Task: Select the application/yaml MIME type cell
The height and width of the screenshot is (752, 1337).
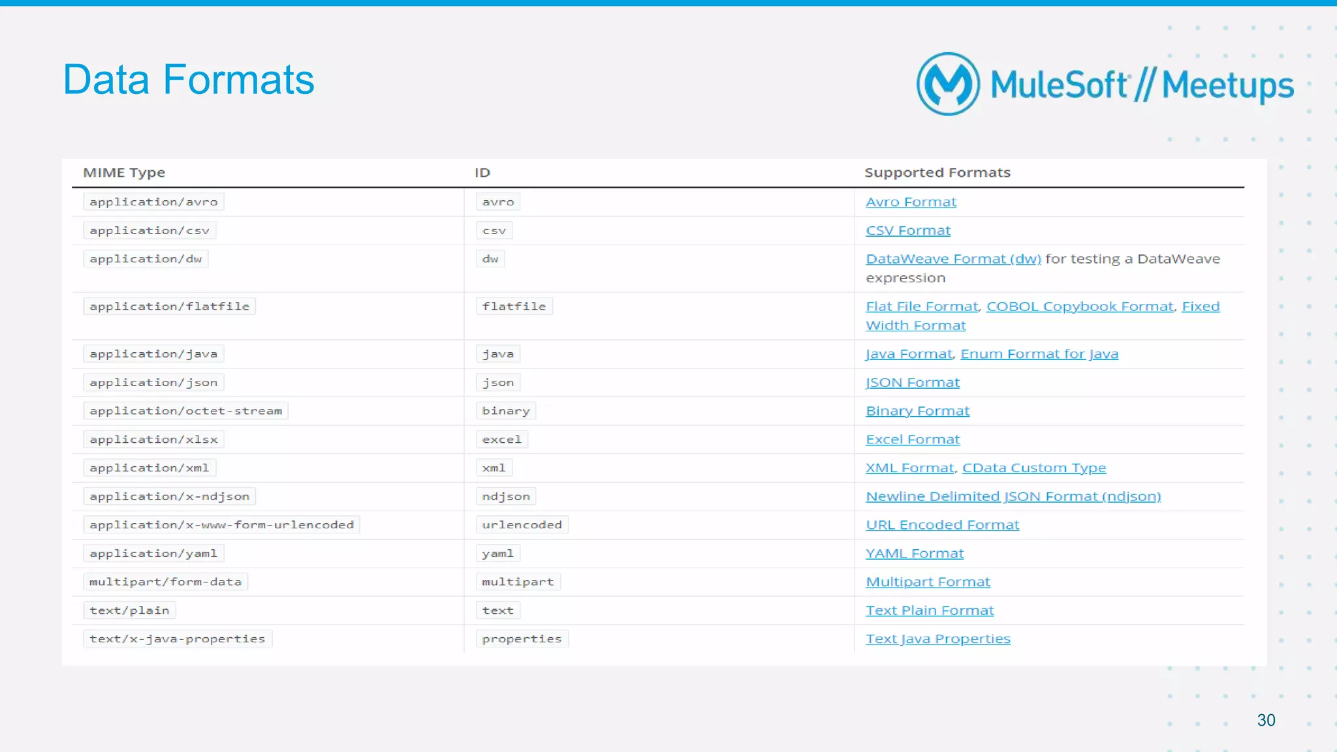Action: point(153,554)
